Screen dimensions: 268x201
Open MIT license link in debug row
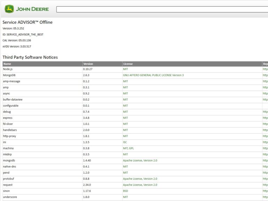point(125,112)
